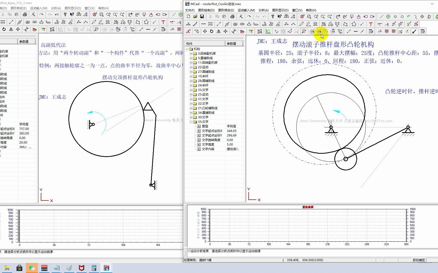Collapse the root 机构 folder
This screenshot has width=438, height=273.
187,49
